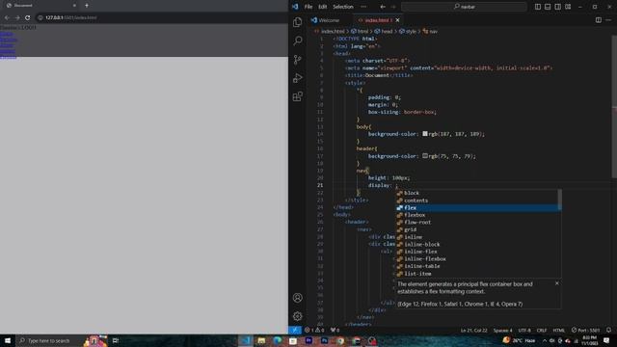Close the suggestion details popup
Screen dimensions: 617x347
coord(557,283)
